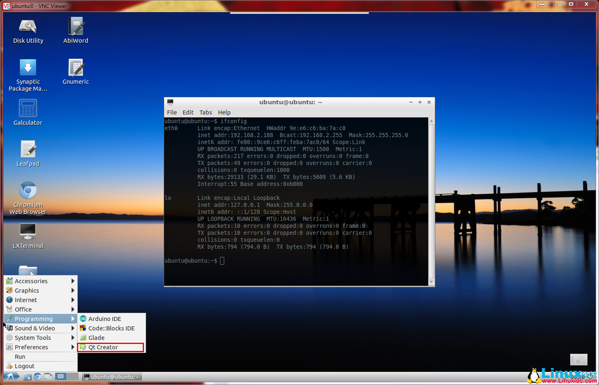Viewport: 599px width, 385px height.
Task: Open Arduino IDE from the submenu
Action: click(x=104, y=319)
